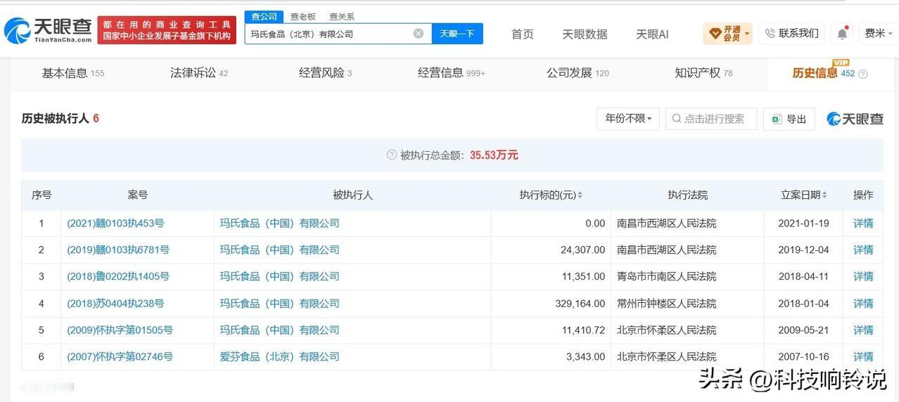Click 详情 for the 2021-01-19 case

point(863,223)
